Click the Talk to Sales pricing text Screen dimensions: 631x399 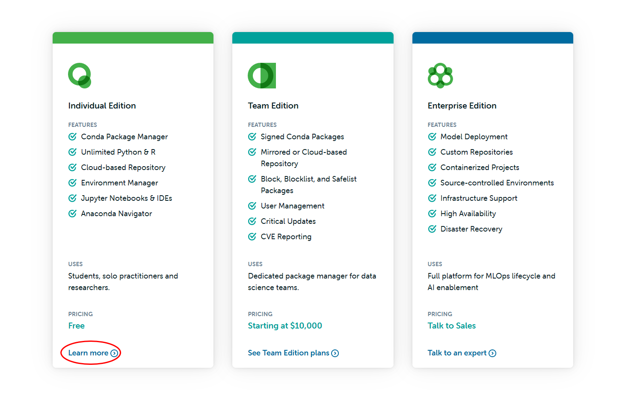452,326
